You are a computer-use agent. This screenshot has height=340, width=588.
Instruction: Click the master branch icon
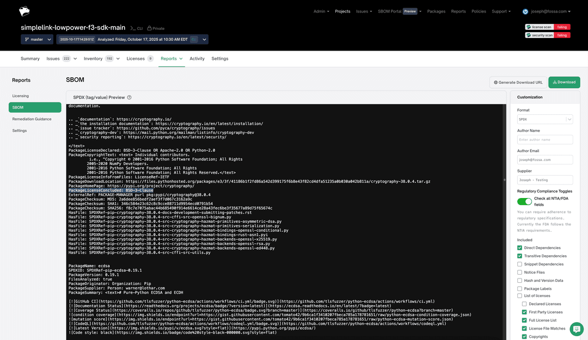point(27,39)
